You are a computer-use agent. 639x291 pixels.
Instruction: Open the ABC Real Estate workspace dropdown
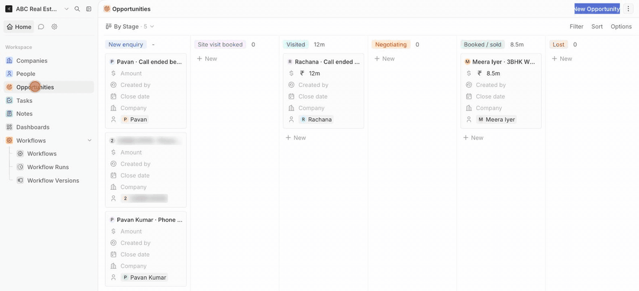[x=37, y=9]
